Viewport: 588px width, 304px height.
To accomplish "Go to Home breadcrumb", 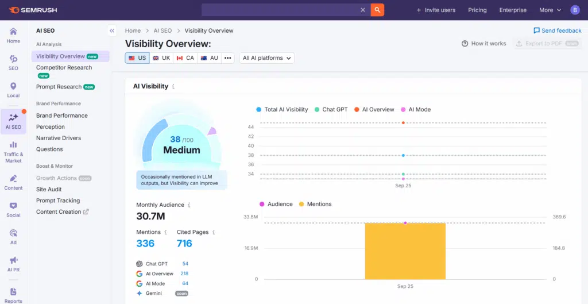I will pyautogui.click(x=133, y=31).
